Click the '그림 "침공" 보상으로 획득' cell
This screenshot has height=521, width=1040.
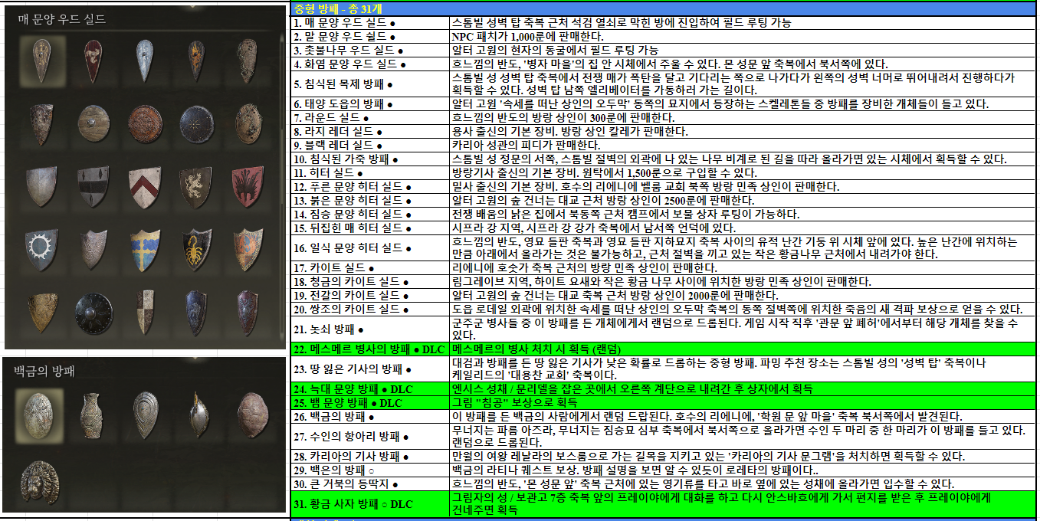coord(743,403)
